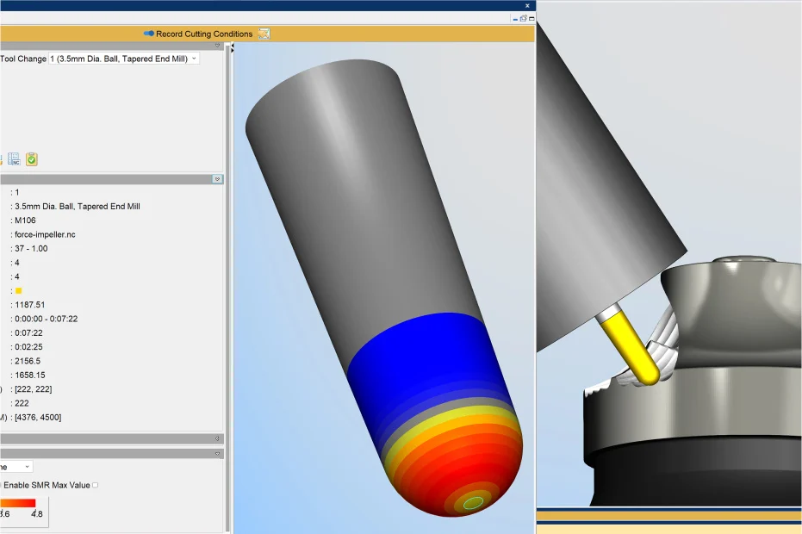This screenshot has width=802, height=534.
Task: Select the '0:00:00 - 0:07:22' time range
Action: [x=46, y=319]
